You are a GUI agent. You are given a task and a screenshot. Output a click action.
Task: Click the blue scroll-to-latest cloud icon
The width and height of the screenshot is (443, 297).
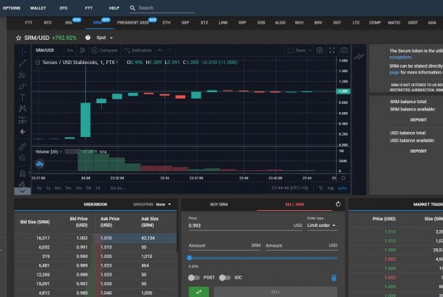coord(40,164)
